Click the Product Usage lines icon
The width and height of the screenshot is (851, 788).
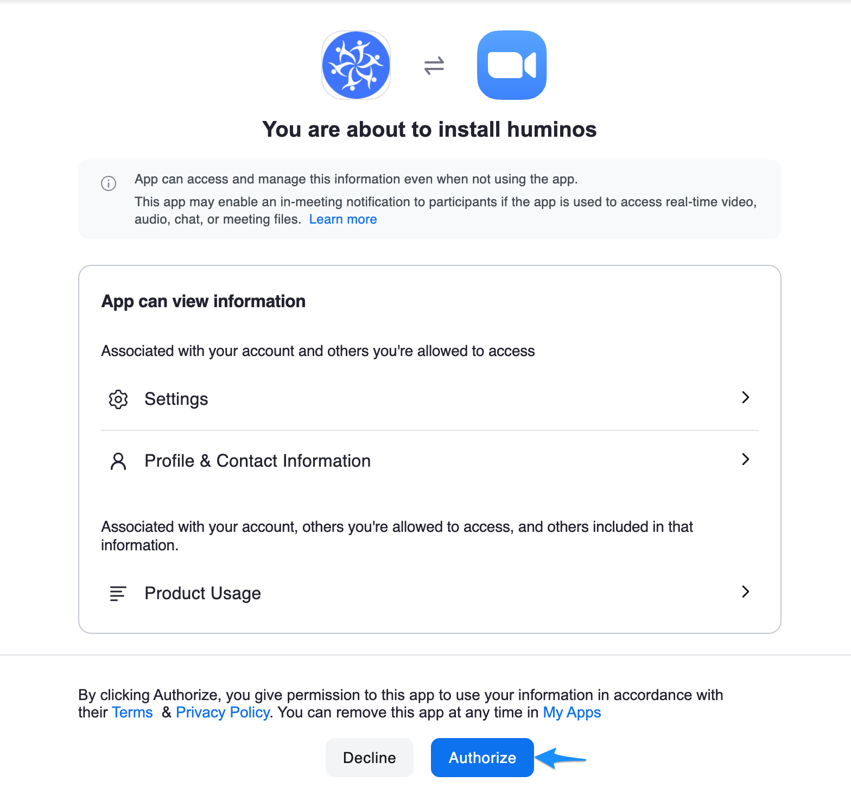(x=118, y=593)
